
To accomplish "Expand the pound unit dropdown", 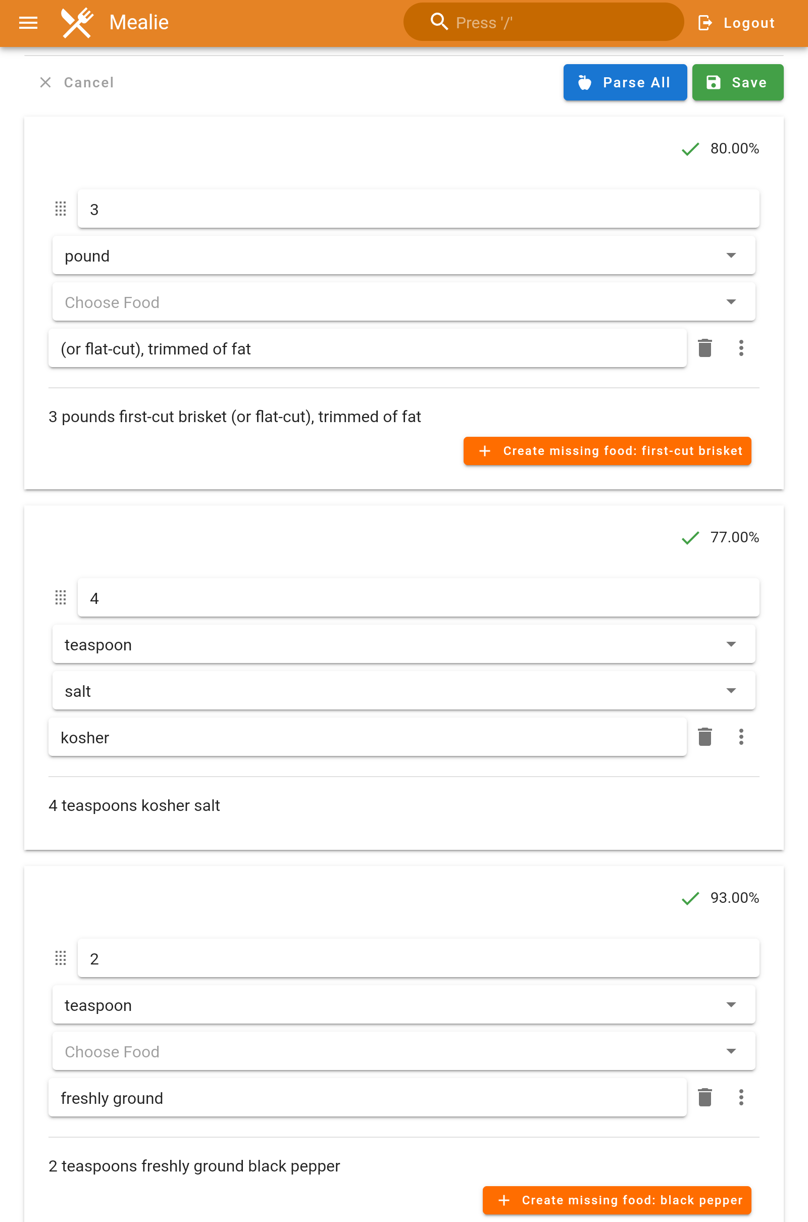I will [731, 256].
